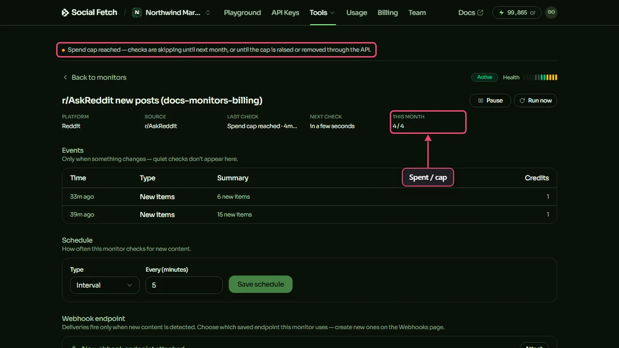Click the refresh icon in Run now
Viewport: 619px width, 348px height.
523,101
